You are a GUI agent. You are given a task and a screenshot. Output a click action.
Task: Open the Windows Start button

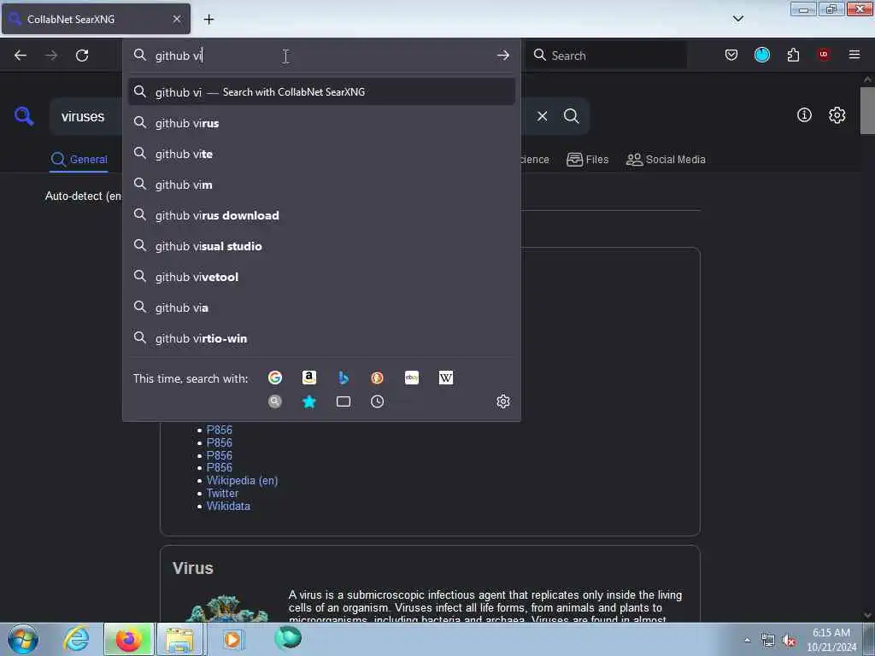coord(23,639)
